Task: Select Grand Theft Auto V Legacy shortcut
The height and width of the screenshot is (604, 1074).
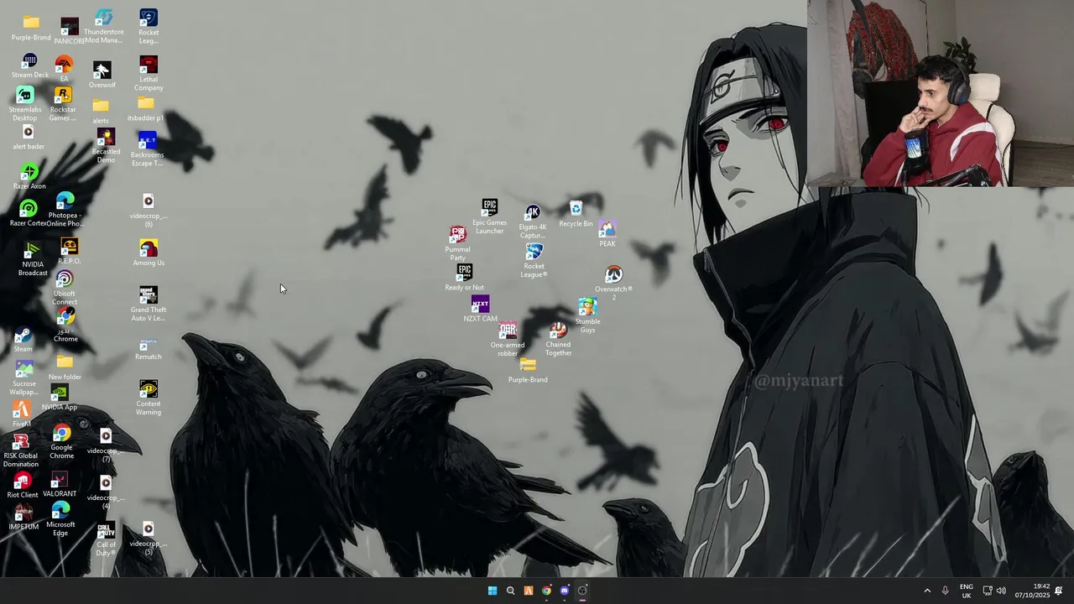Action: pyautogui.click(x=149, y=304)
